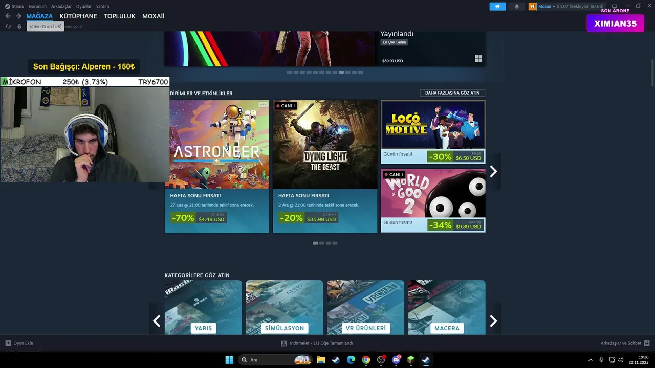Image resolution: width=655 pixels, height=368 pixels.
Task: Click the Windows taskbar search box
Action: 275,360
